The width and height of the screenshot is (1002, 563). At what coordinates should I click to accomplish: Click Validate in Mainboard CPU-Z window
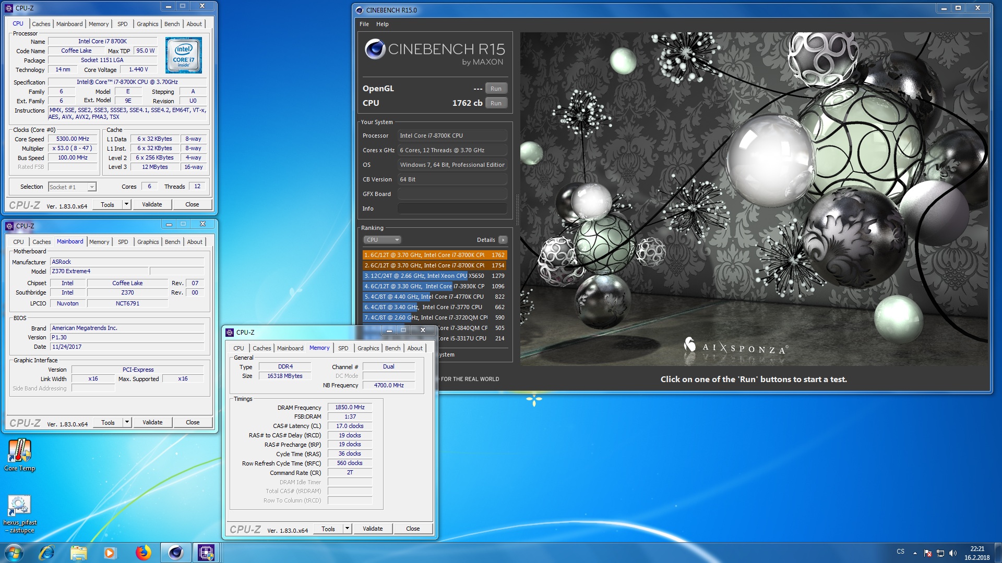(152, 422)
